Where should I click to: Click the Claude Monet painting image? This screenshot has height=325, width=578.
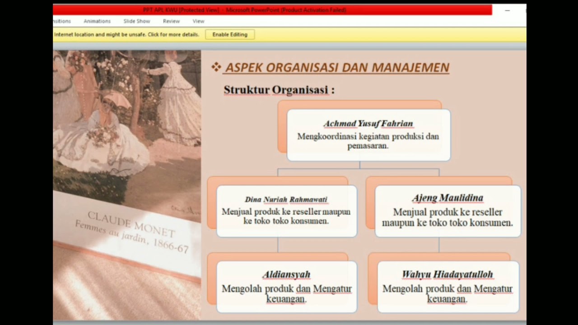[x=127, y=185]
